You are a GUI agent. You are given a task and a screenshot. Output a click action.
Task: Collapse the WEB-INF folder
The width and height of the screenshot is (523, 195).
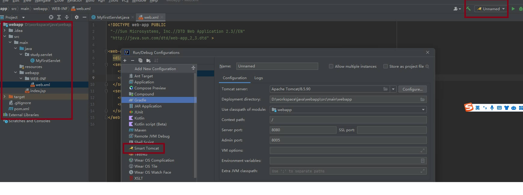21,79
